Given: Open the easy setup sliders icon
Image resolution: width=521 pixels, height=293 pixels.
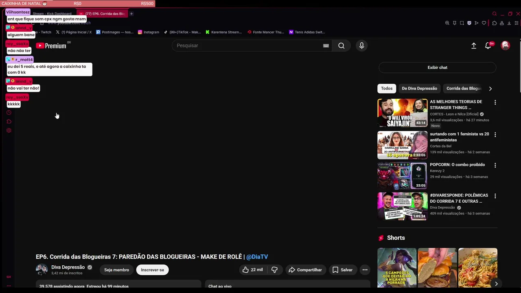Looking at the screenshot, I should coord(517,23).
